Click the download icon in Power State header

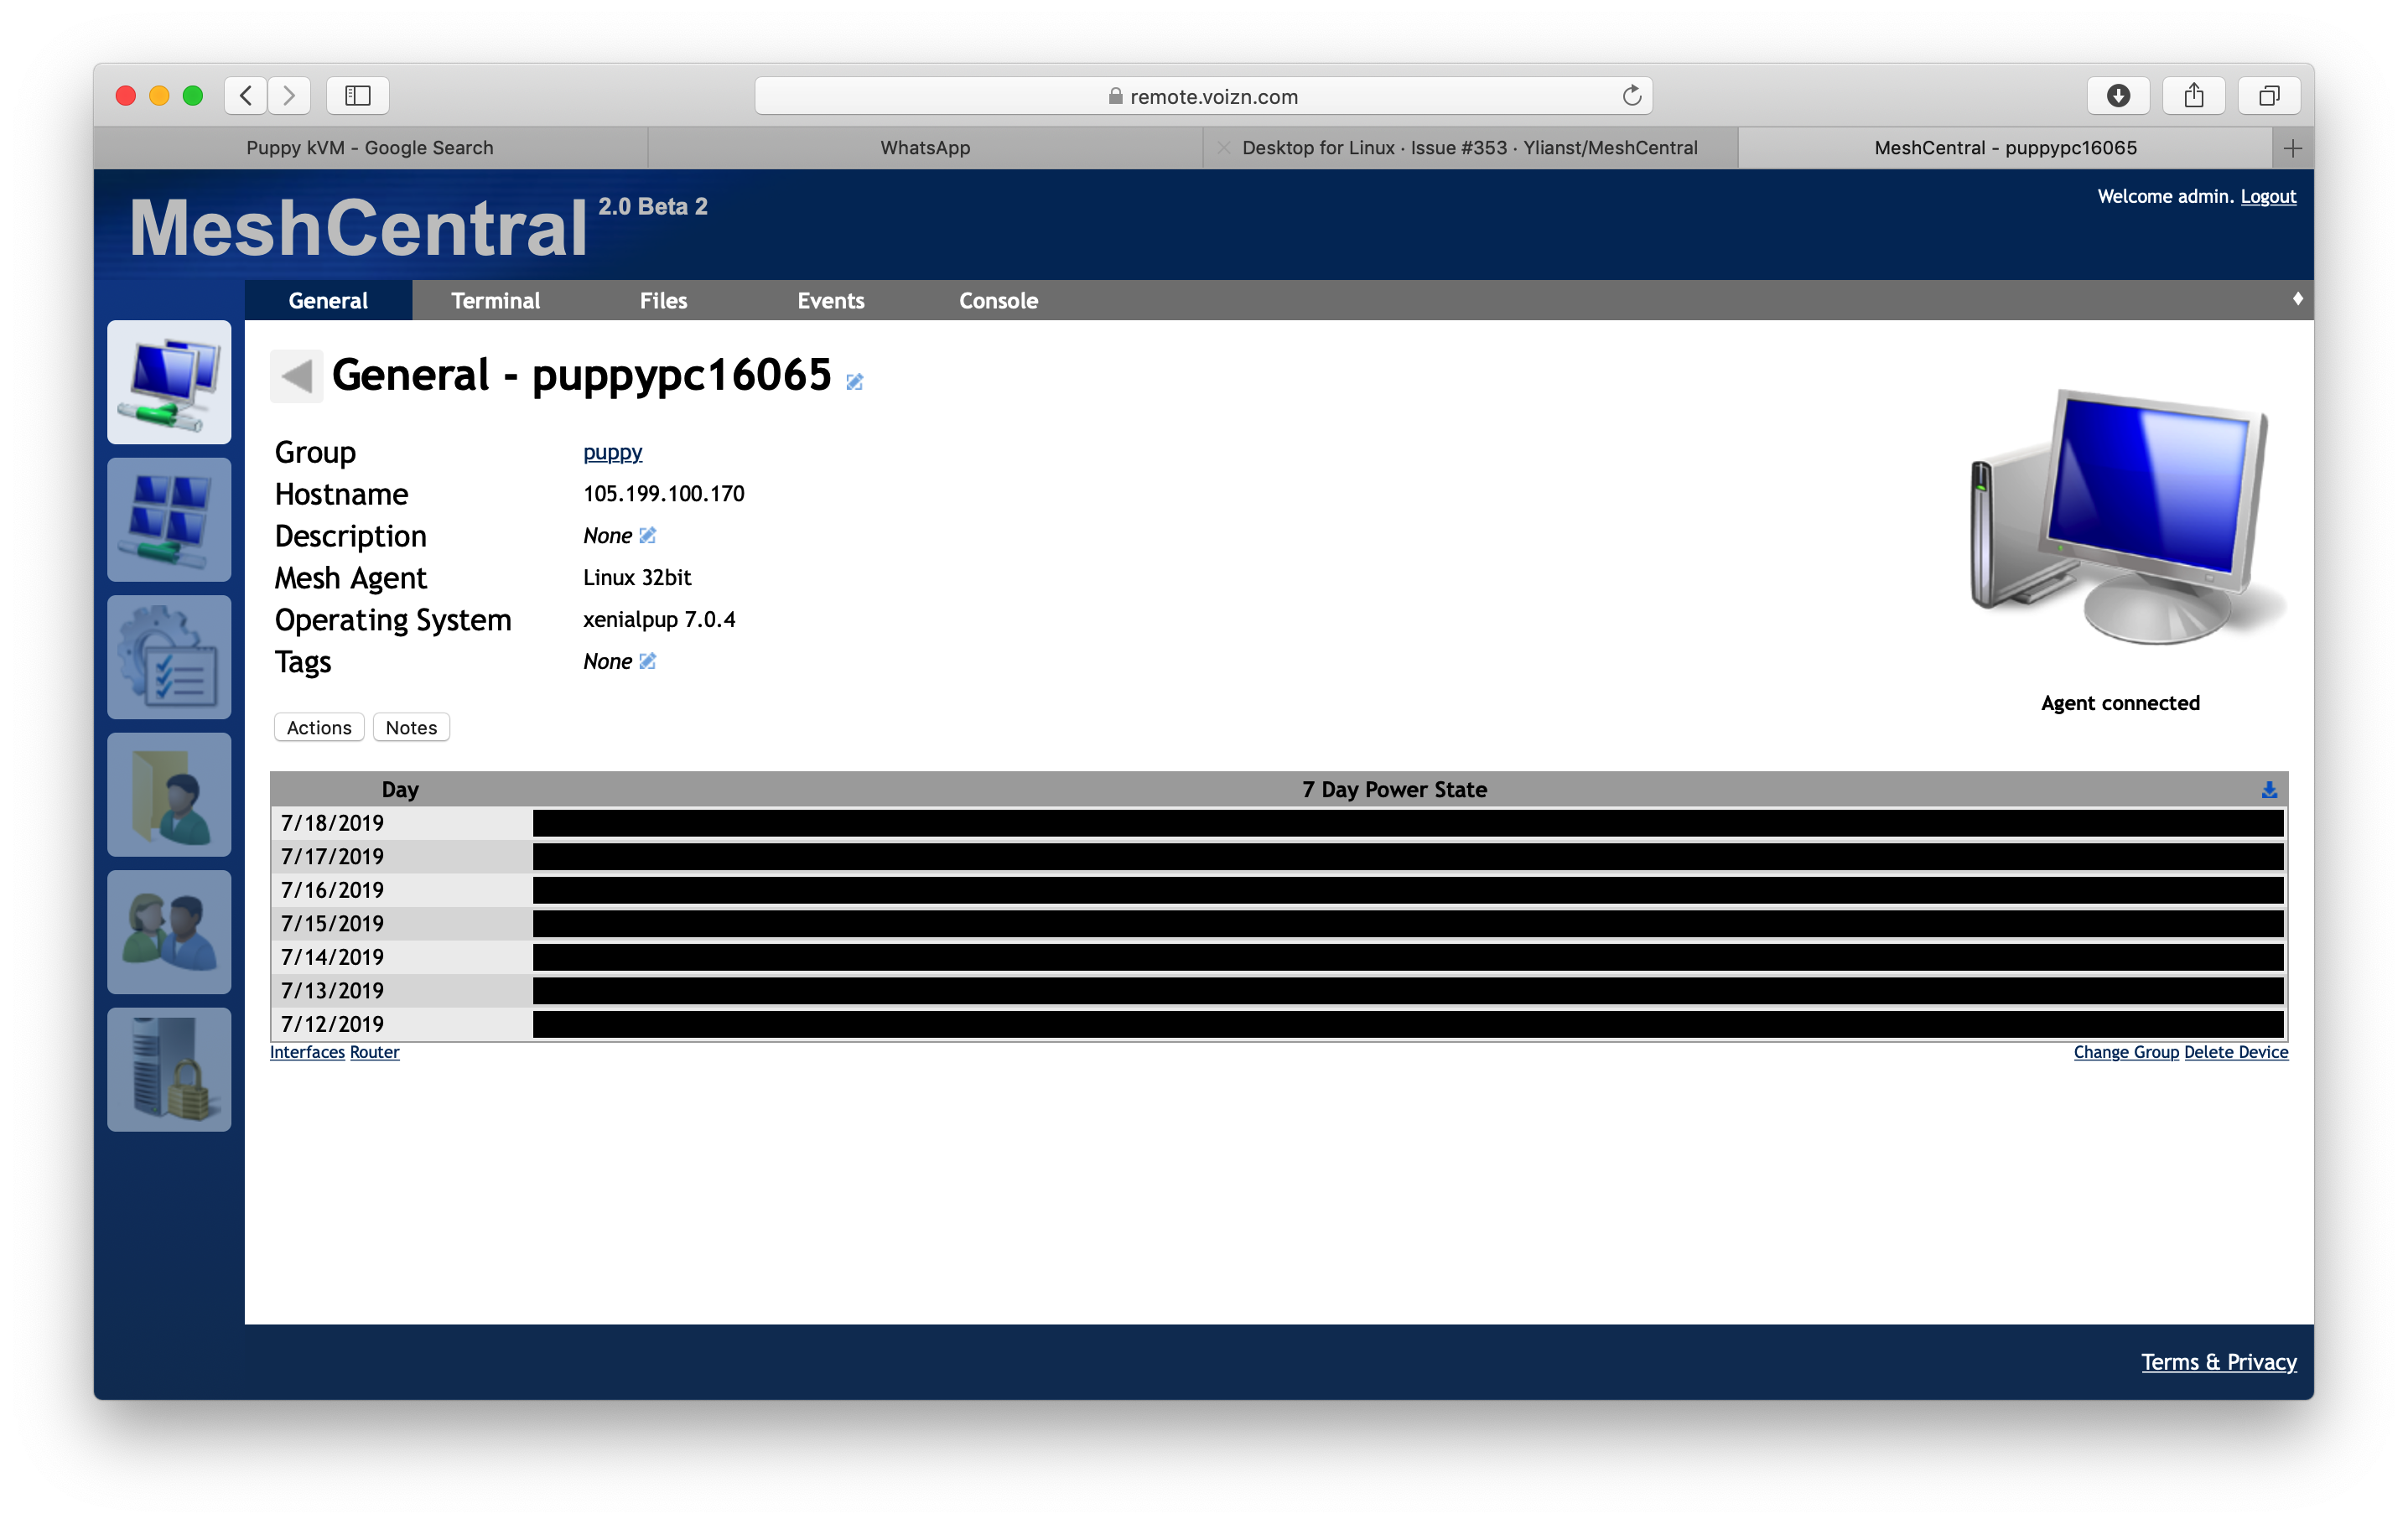point(2268,789)
